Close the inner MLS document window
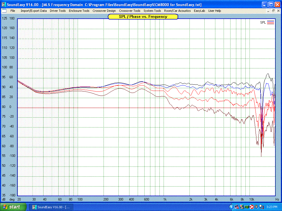The height and width of the screenshot is (211, 282). (x=278, y=11)
